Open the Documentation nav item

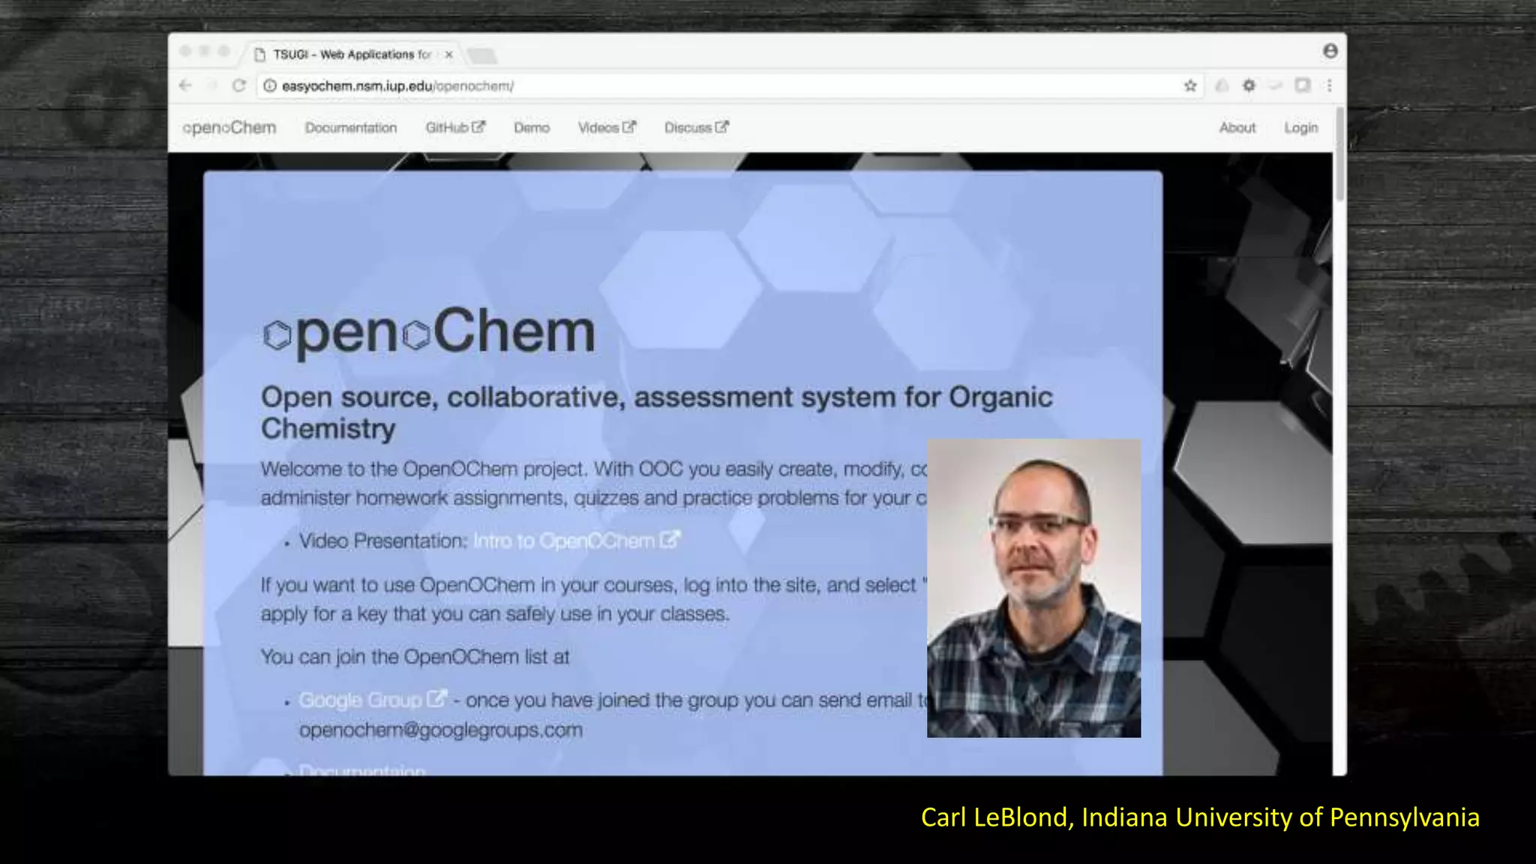350,128
